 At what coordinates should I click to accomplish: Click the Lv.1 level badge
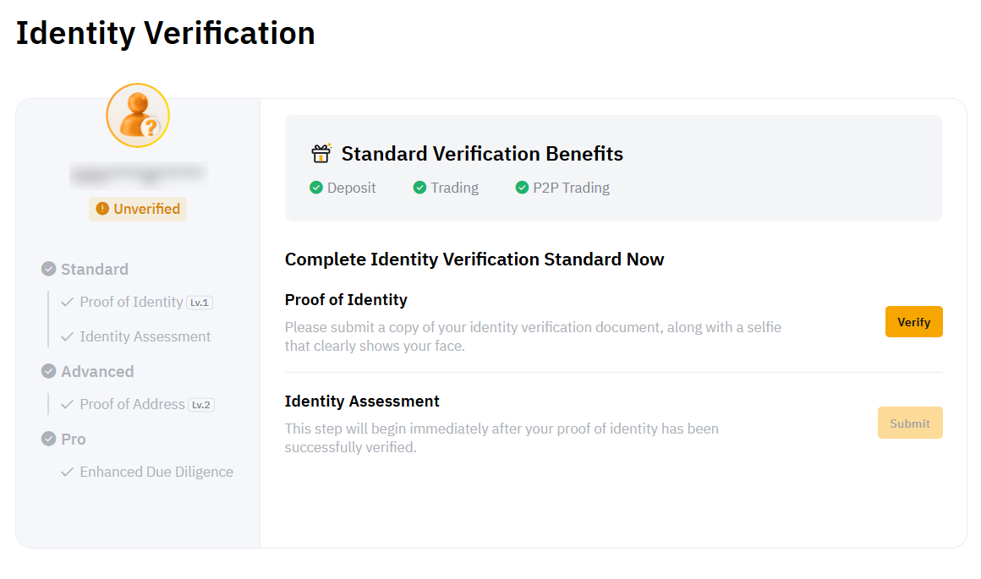[x=201, y=302]
